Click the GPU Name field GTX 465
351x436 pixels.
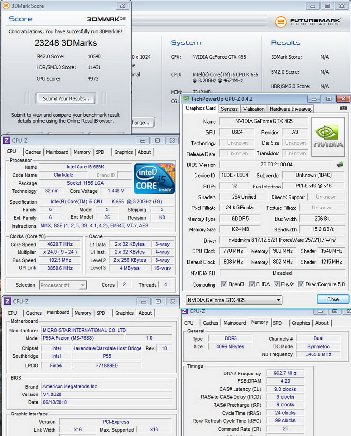pyautogui.click(x=264, y=121)
